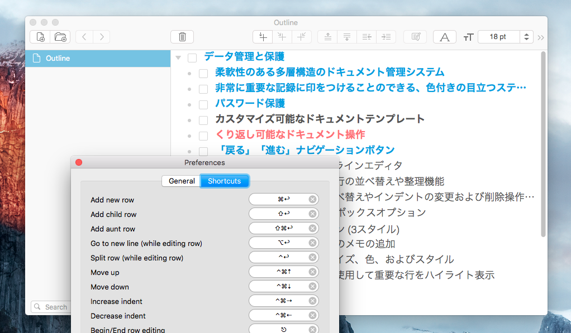The height and width of the screenshot is (333, 571).
Task: Check the 'パスワード保護' row checkbox
Action: [x=203, y=104]
